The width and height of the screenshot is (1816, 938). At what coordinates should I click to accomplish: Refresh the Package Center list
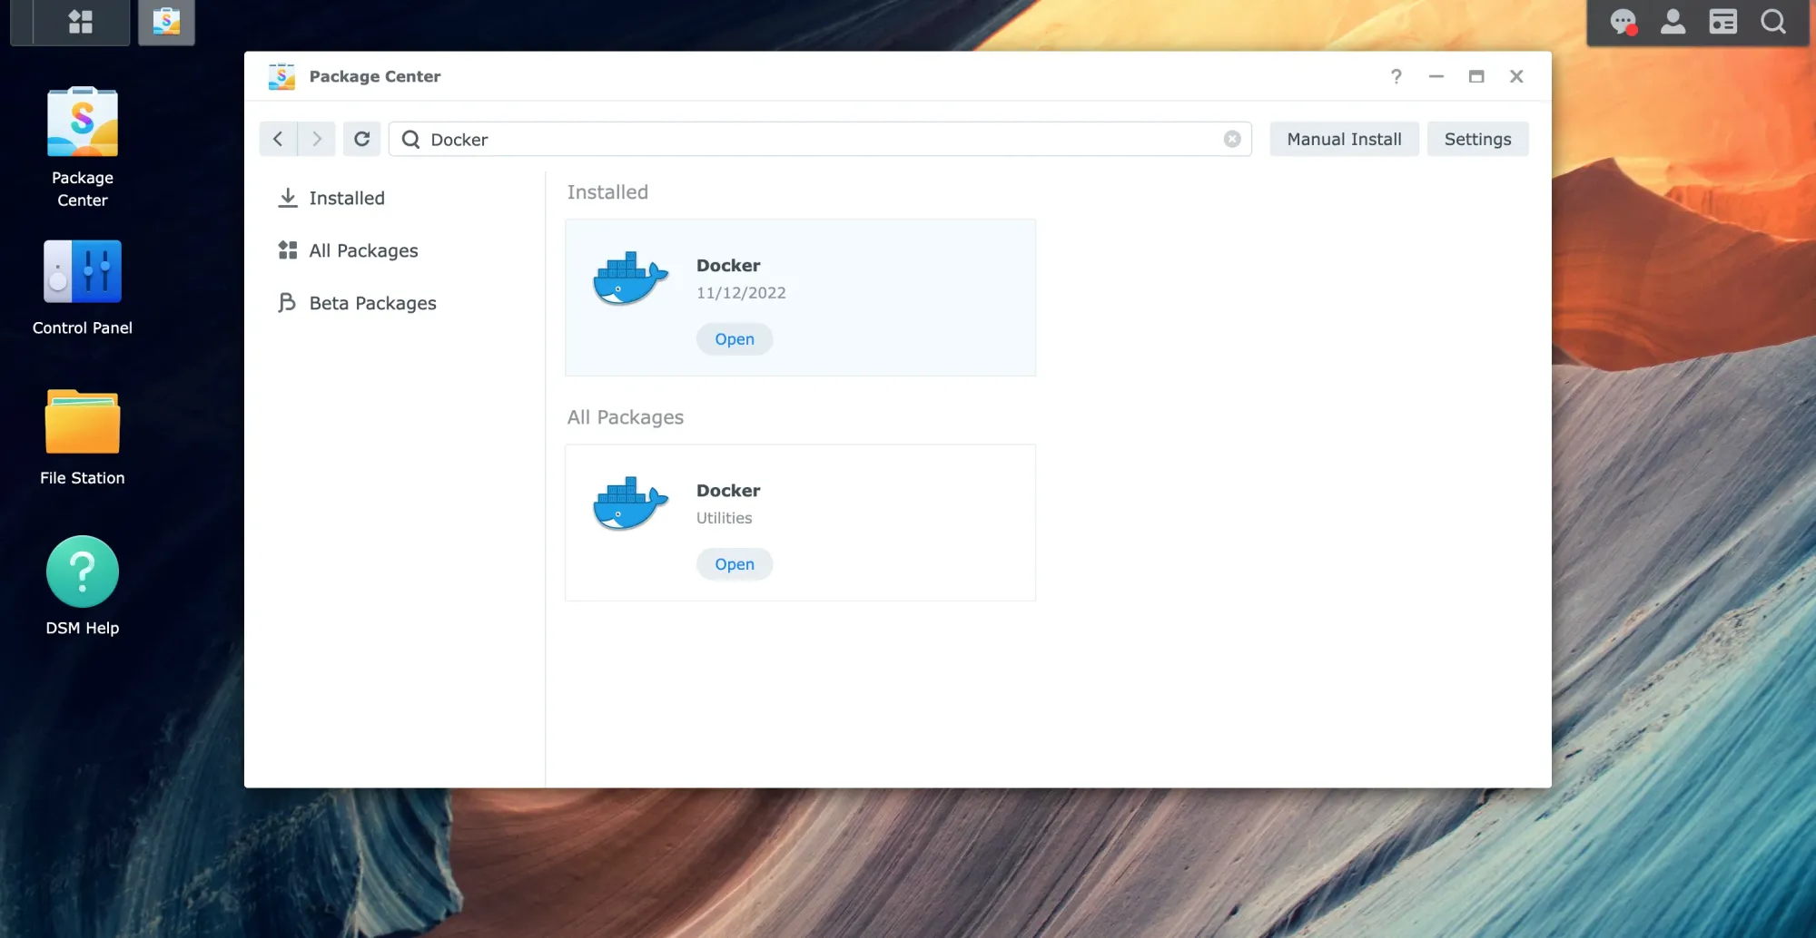pos(361,139)
